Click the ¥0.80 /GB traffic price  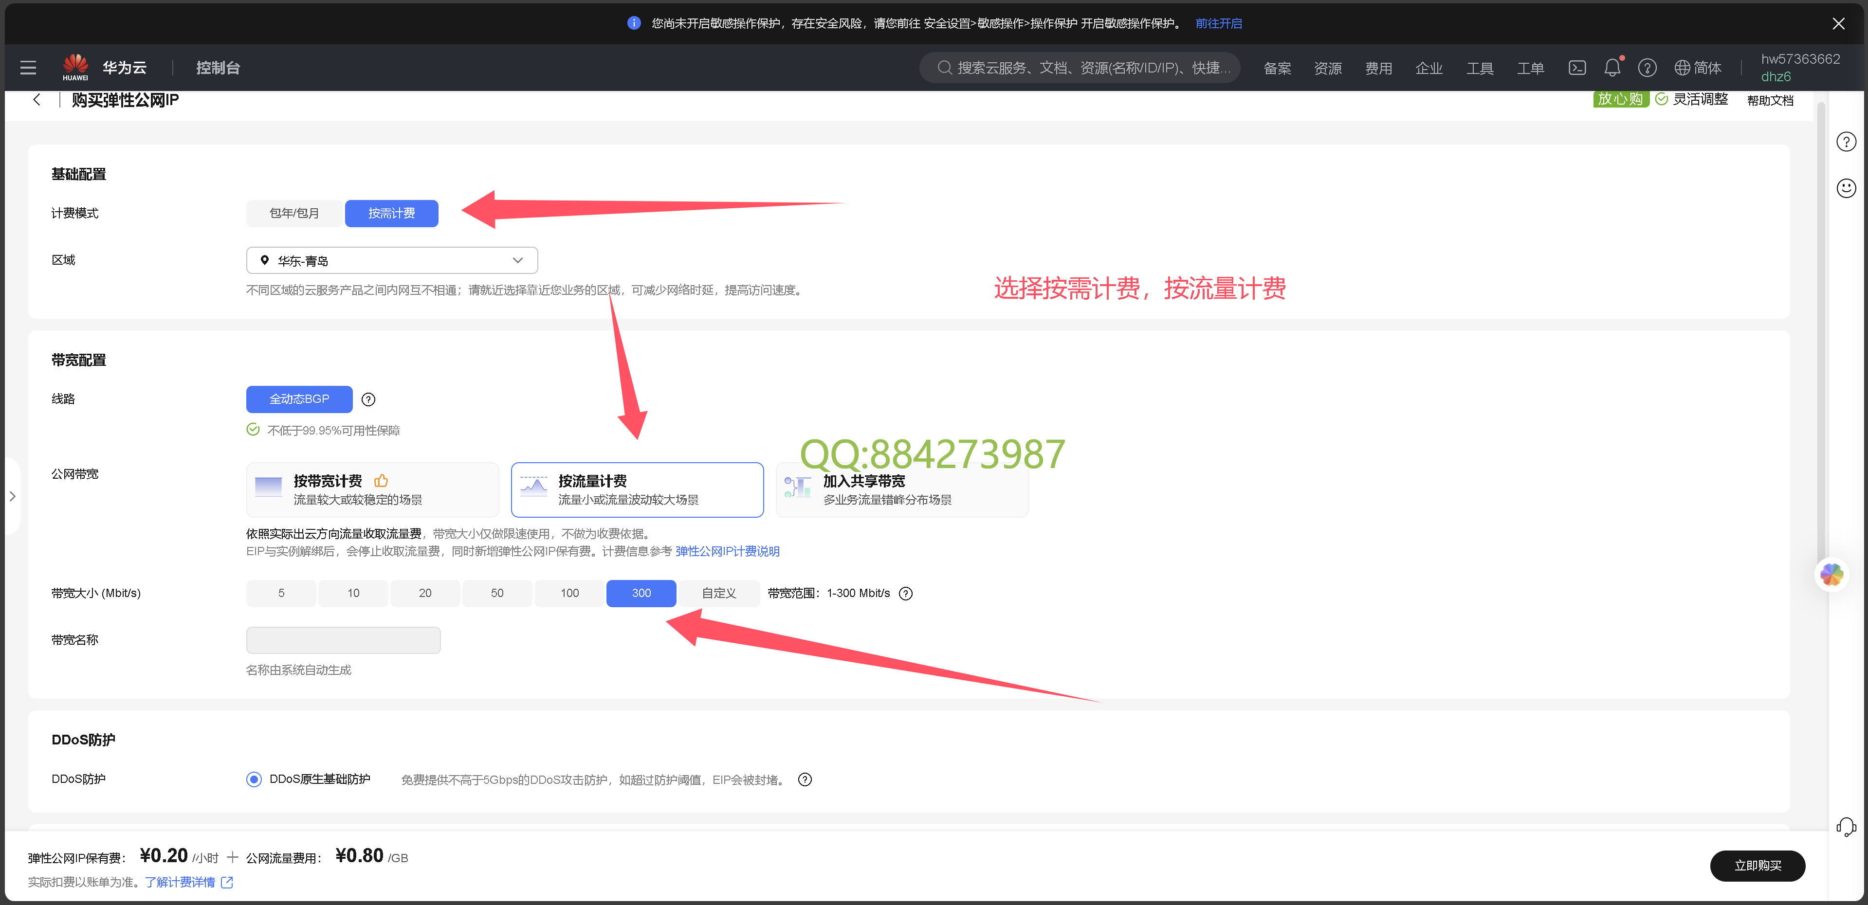372,856
